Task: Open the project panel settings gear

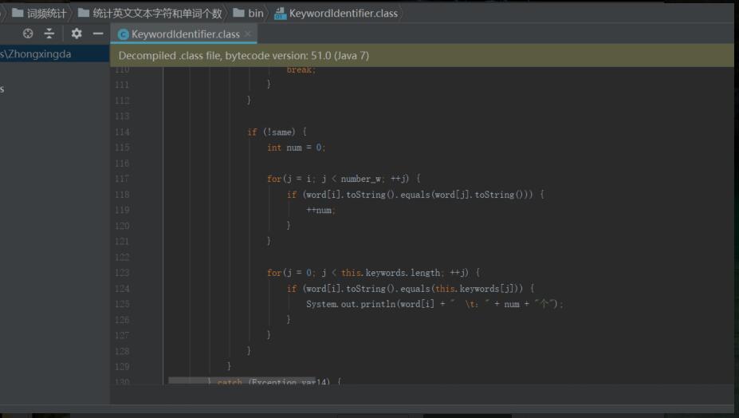Action: [77, 34]
